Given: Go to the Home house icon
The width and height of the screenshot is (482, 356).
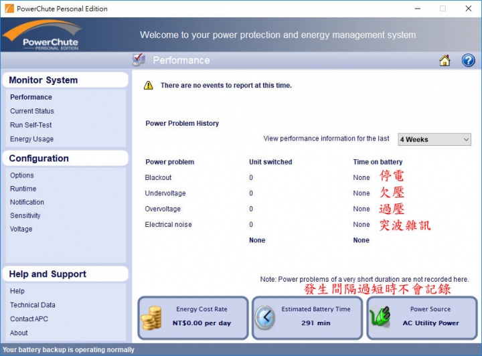Looking at the screenshot, I should tap(445, 60).
